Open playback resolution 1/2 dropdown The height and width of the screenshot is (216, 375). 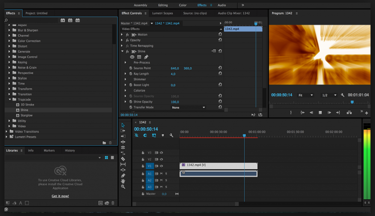pos(329,95)
